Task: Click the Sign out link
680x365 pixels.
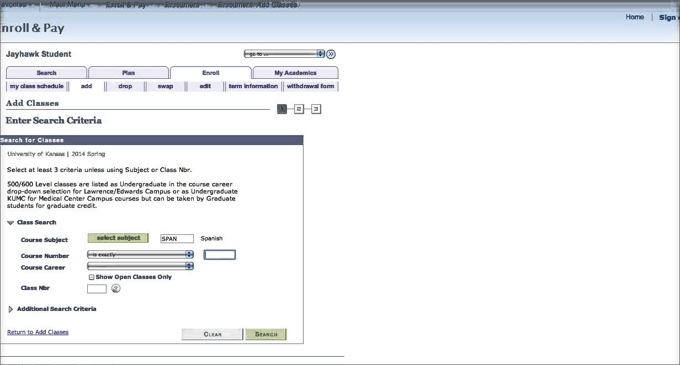Action: click(669, 17)
